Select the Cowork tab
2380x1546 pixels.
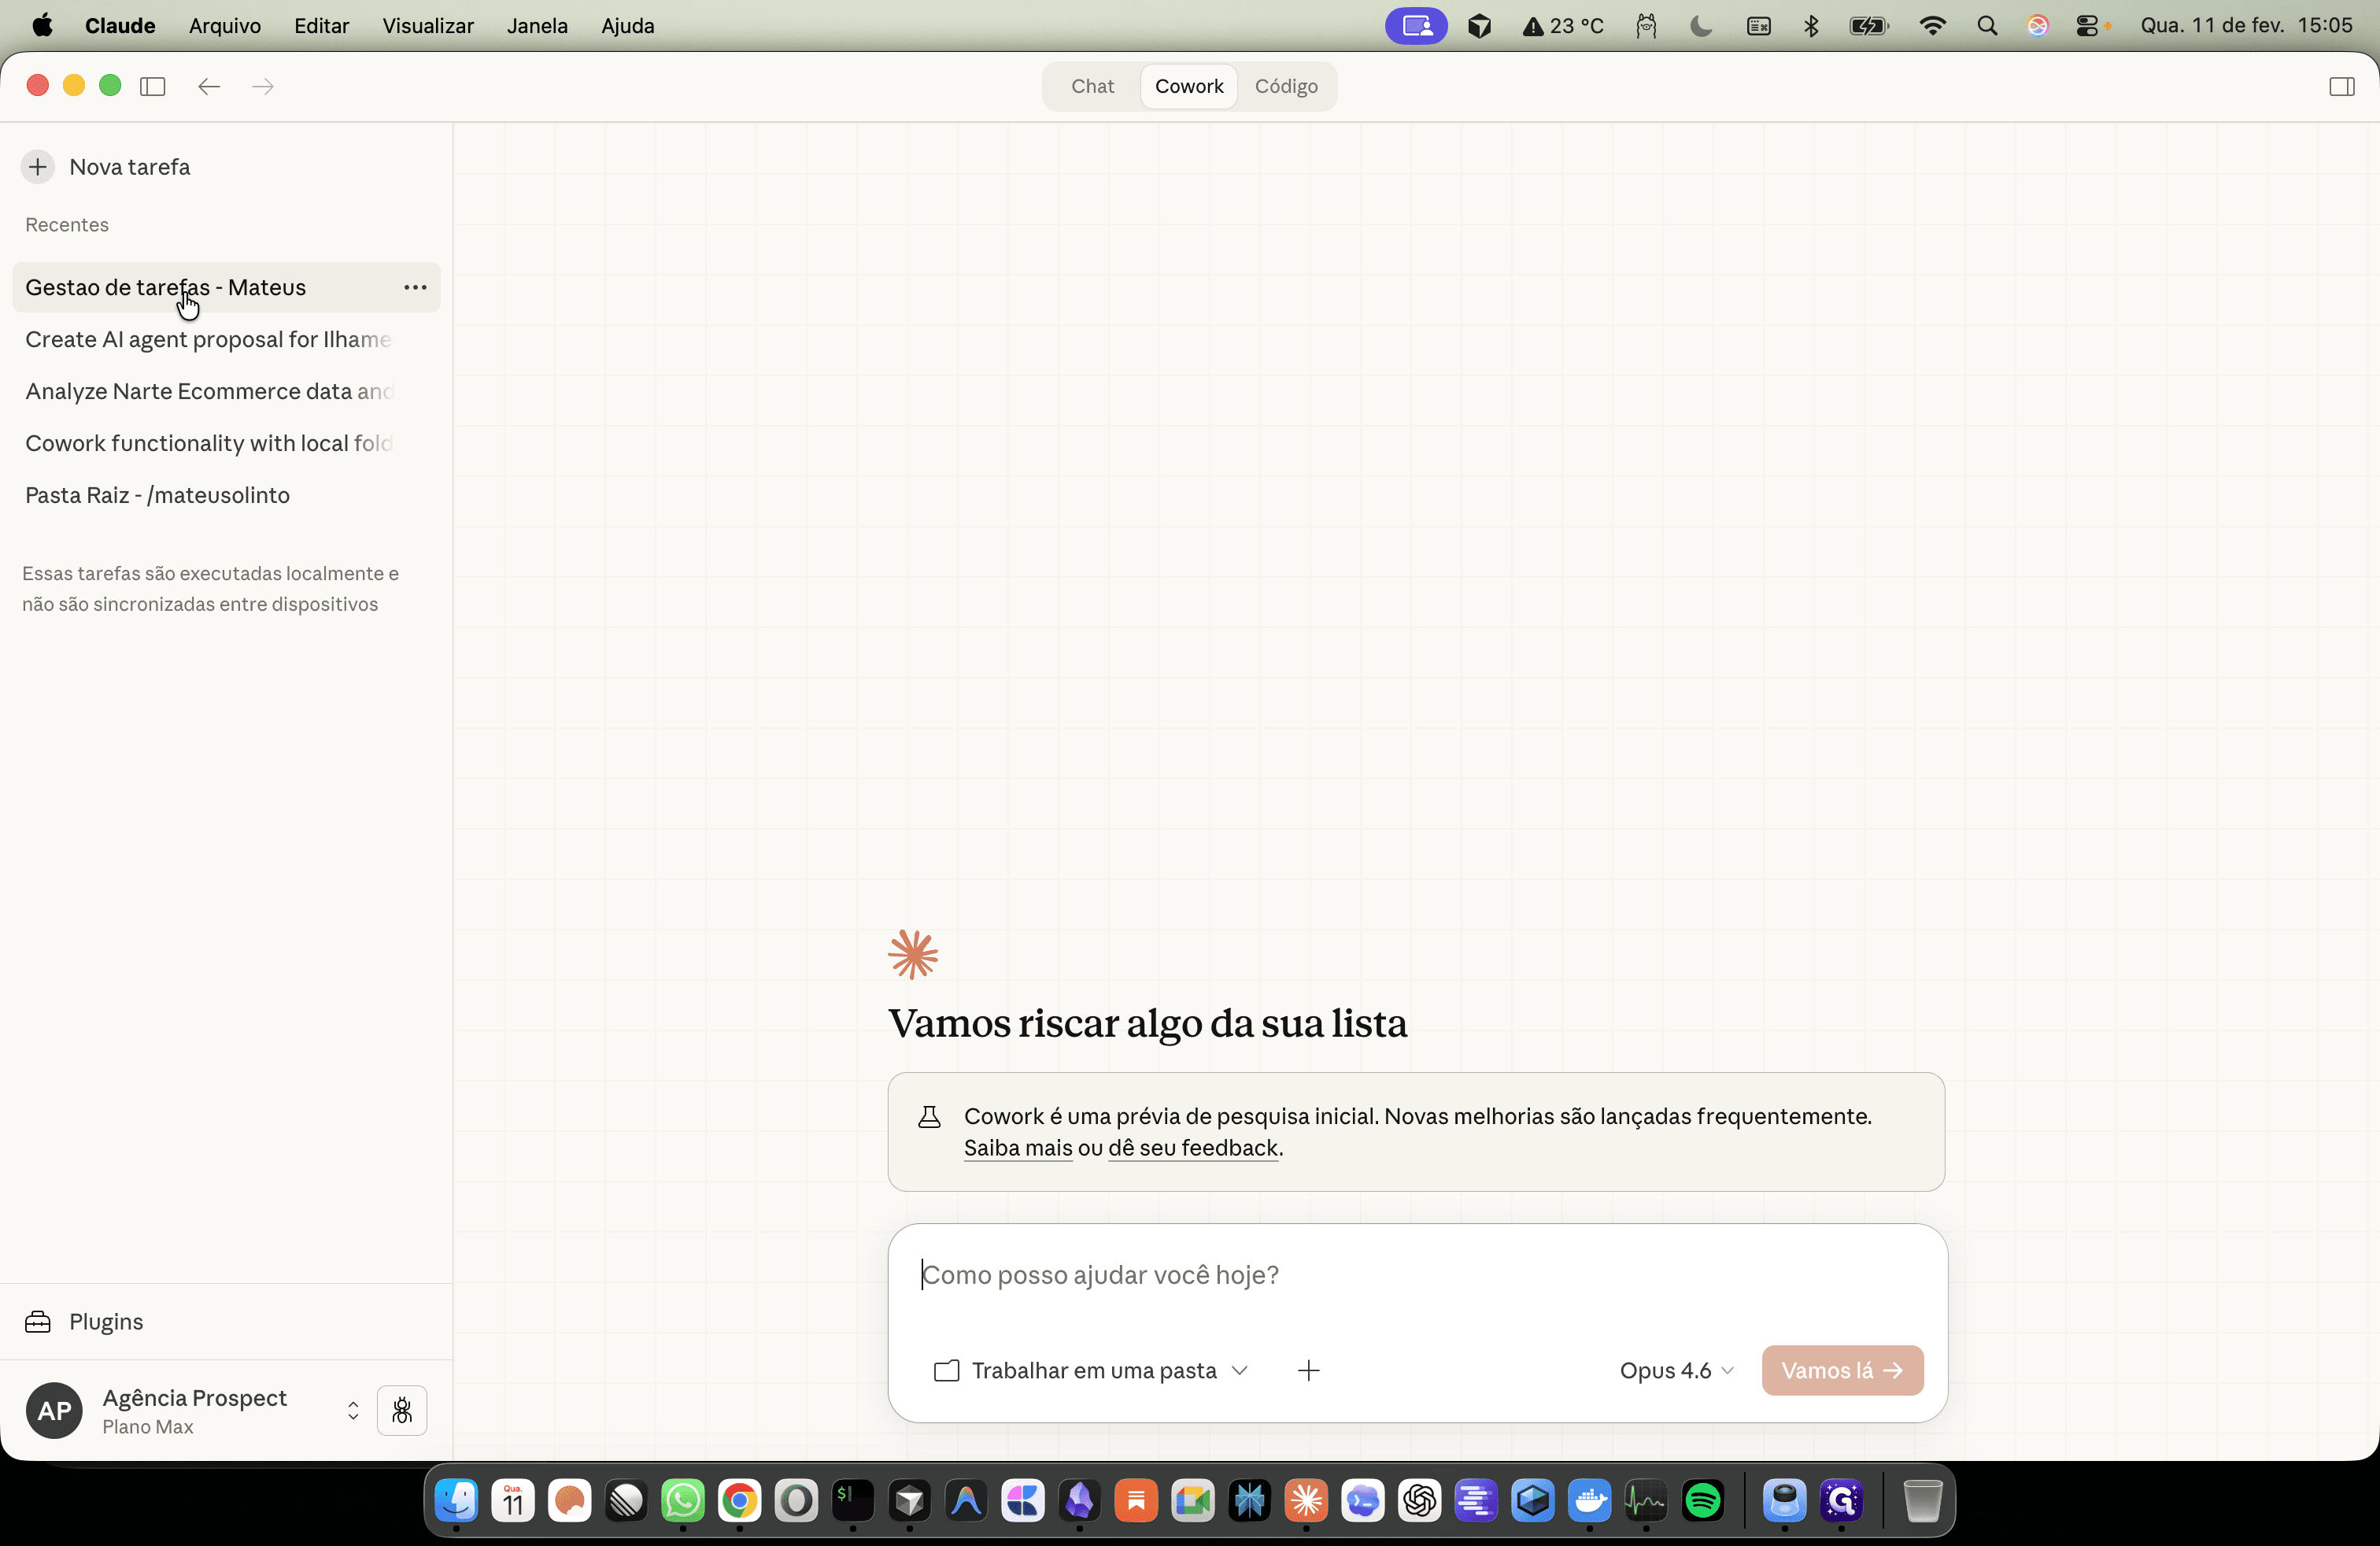(x=1189, y=86)
